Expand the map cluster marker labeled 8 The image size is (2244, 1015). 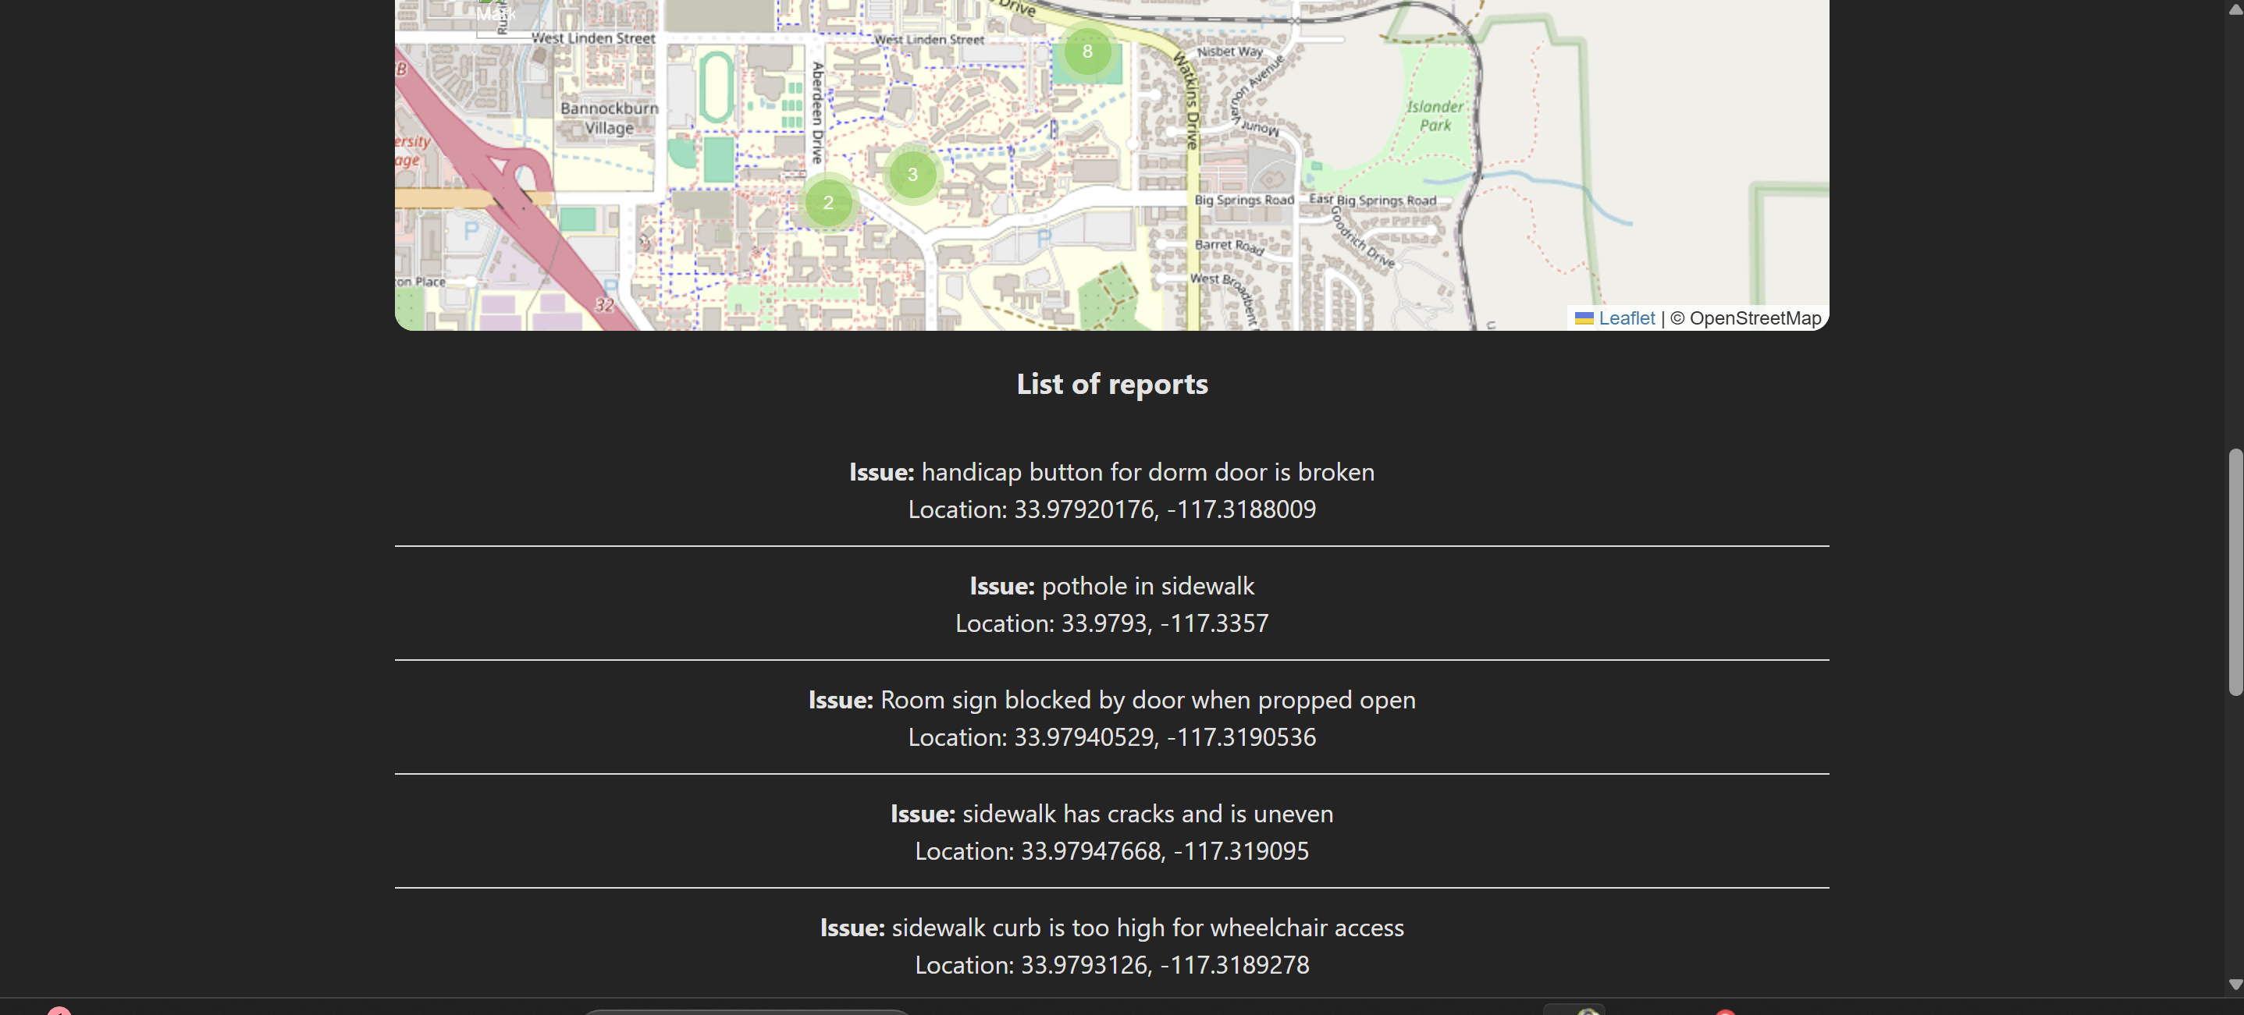click(x=1086, y=51)
